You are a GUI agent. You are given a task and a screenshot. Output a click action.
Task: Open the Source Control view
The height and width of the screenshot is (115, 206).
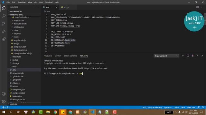[x=4, y=24]
